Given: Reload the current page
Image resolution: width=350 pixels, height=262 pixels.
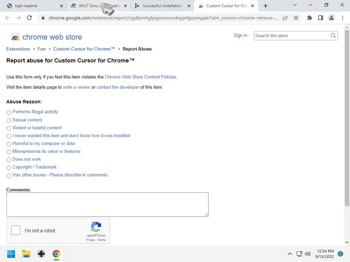Looking at the screenshot, I should coord(29,18).
